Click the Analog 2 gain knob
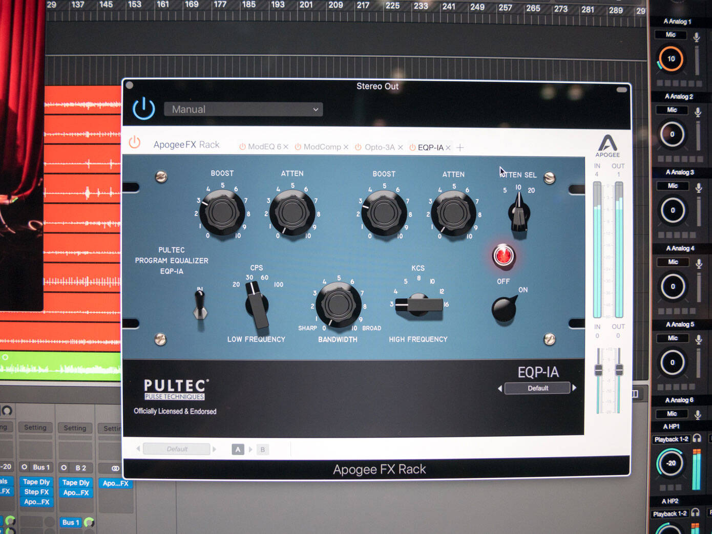The image size is (712, 534). click(x=672, y=134)
